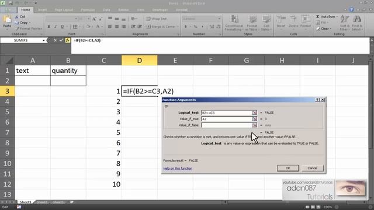Switch to the Data tab
This screenshot has width=374, height=210.
(106, 10)
